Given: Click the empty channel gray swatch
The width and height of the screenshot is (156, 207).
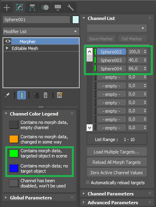Looking at the screenshot, I should coord(14,125).
